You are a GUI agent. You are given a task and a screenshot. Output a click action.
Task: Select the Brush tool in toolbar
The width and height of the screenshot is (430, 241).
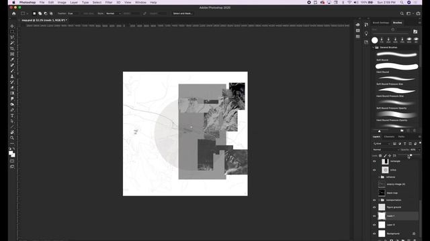(x=12, y=71)
